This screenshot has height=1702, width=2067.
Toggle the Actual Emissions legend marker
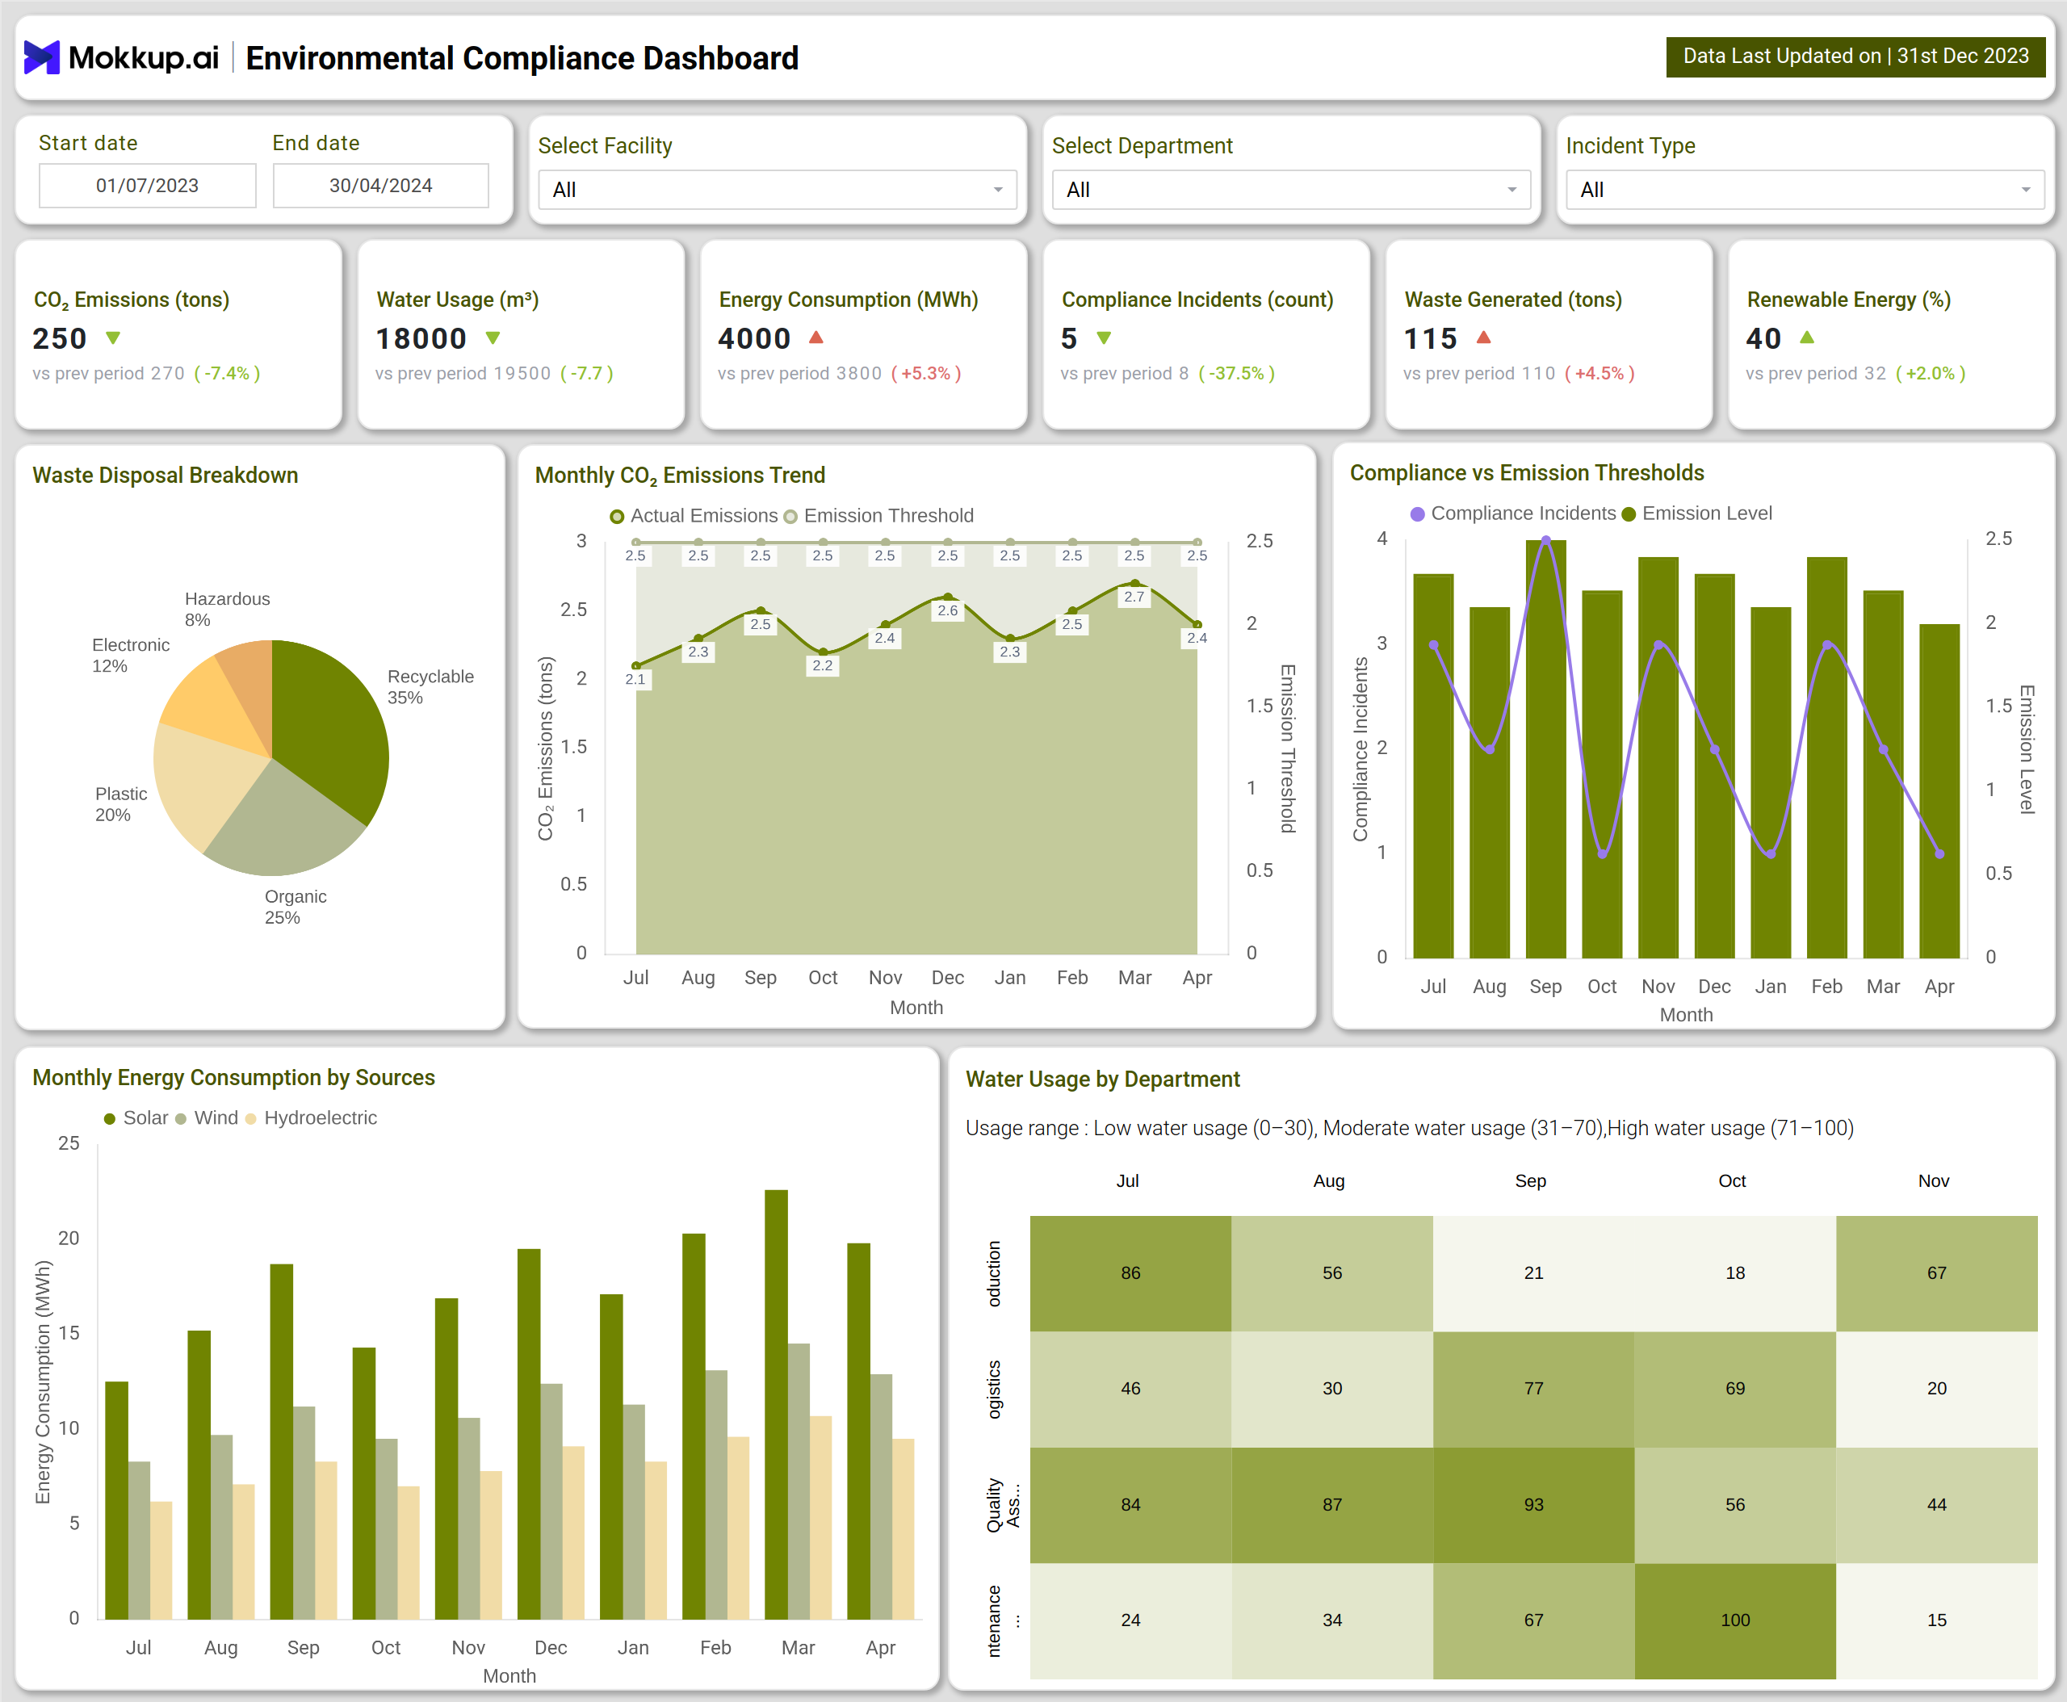(617, 517)
